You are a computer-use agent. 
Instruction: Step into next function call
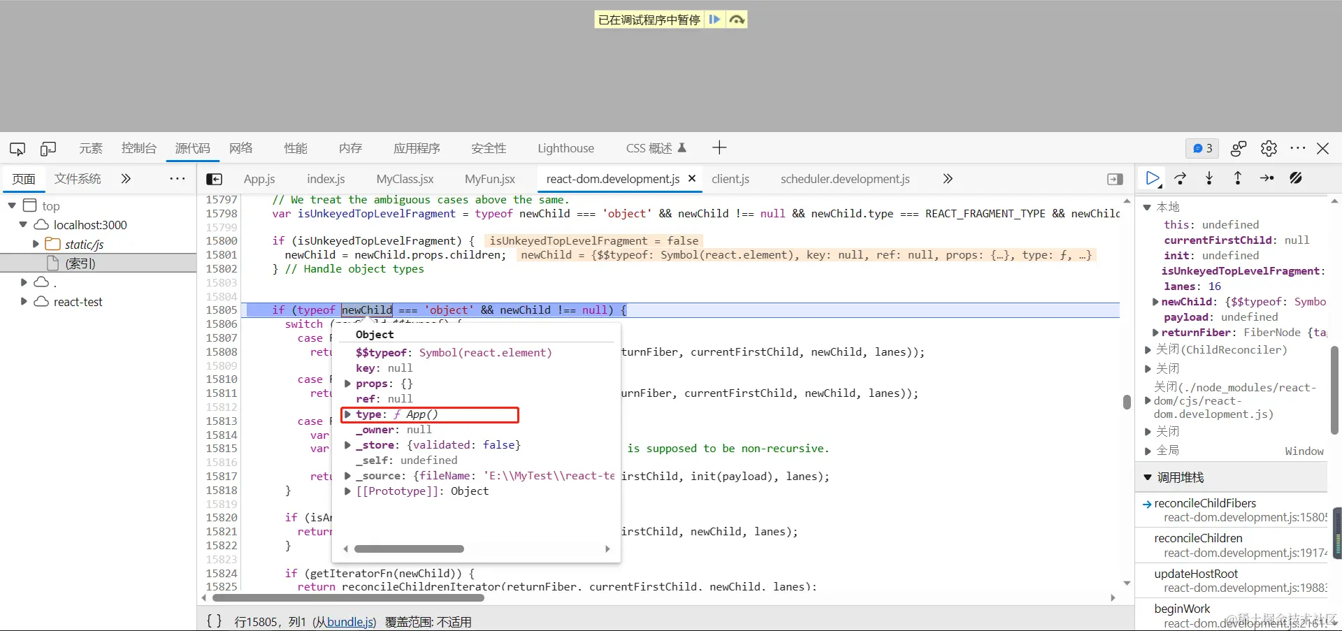click(x=1209, y=179)
